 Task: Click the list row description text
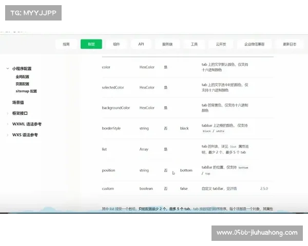click(x=225, y=149)
